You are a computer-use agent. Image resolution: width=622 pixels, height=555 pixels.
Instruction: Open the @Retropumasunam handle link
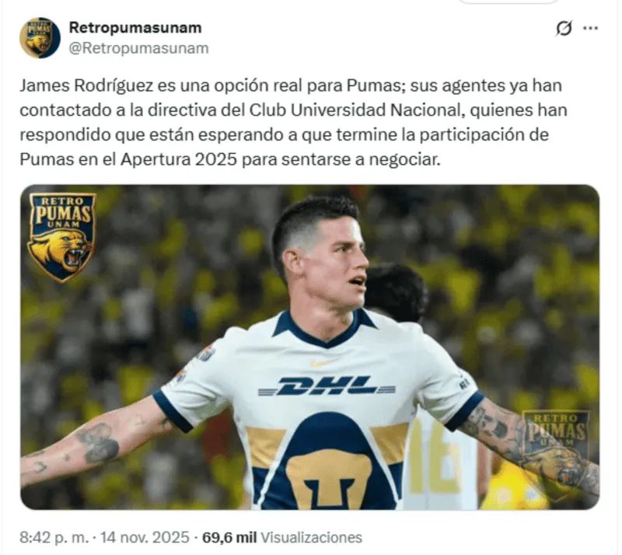coord(139,48)
